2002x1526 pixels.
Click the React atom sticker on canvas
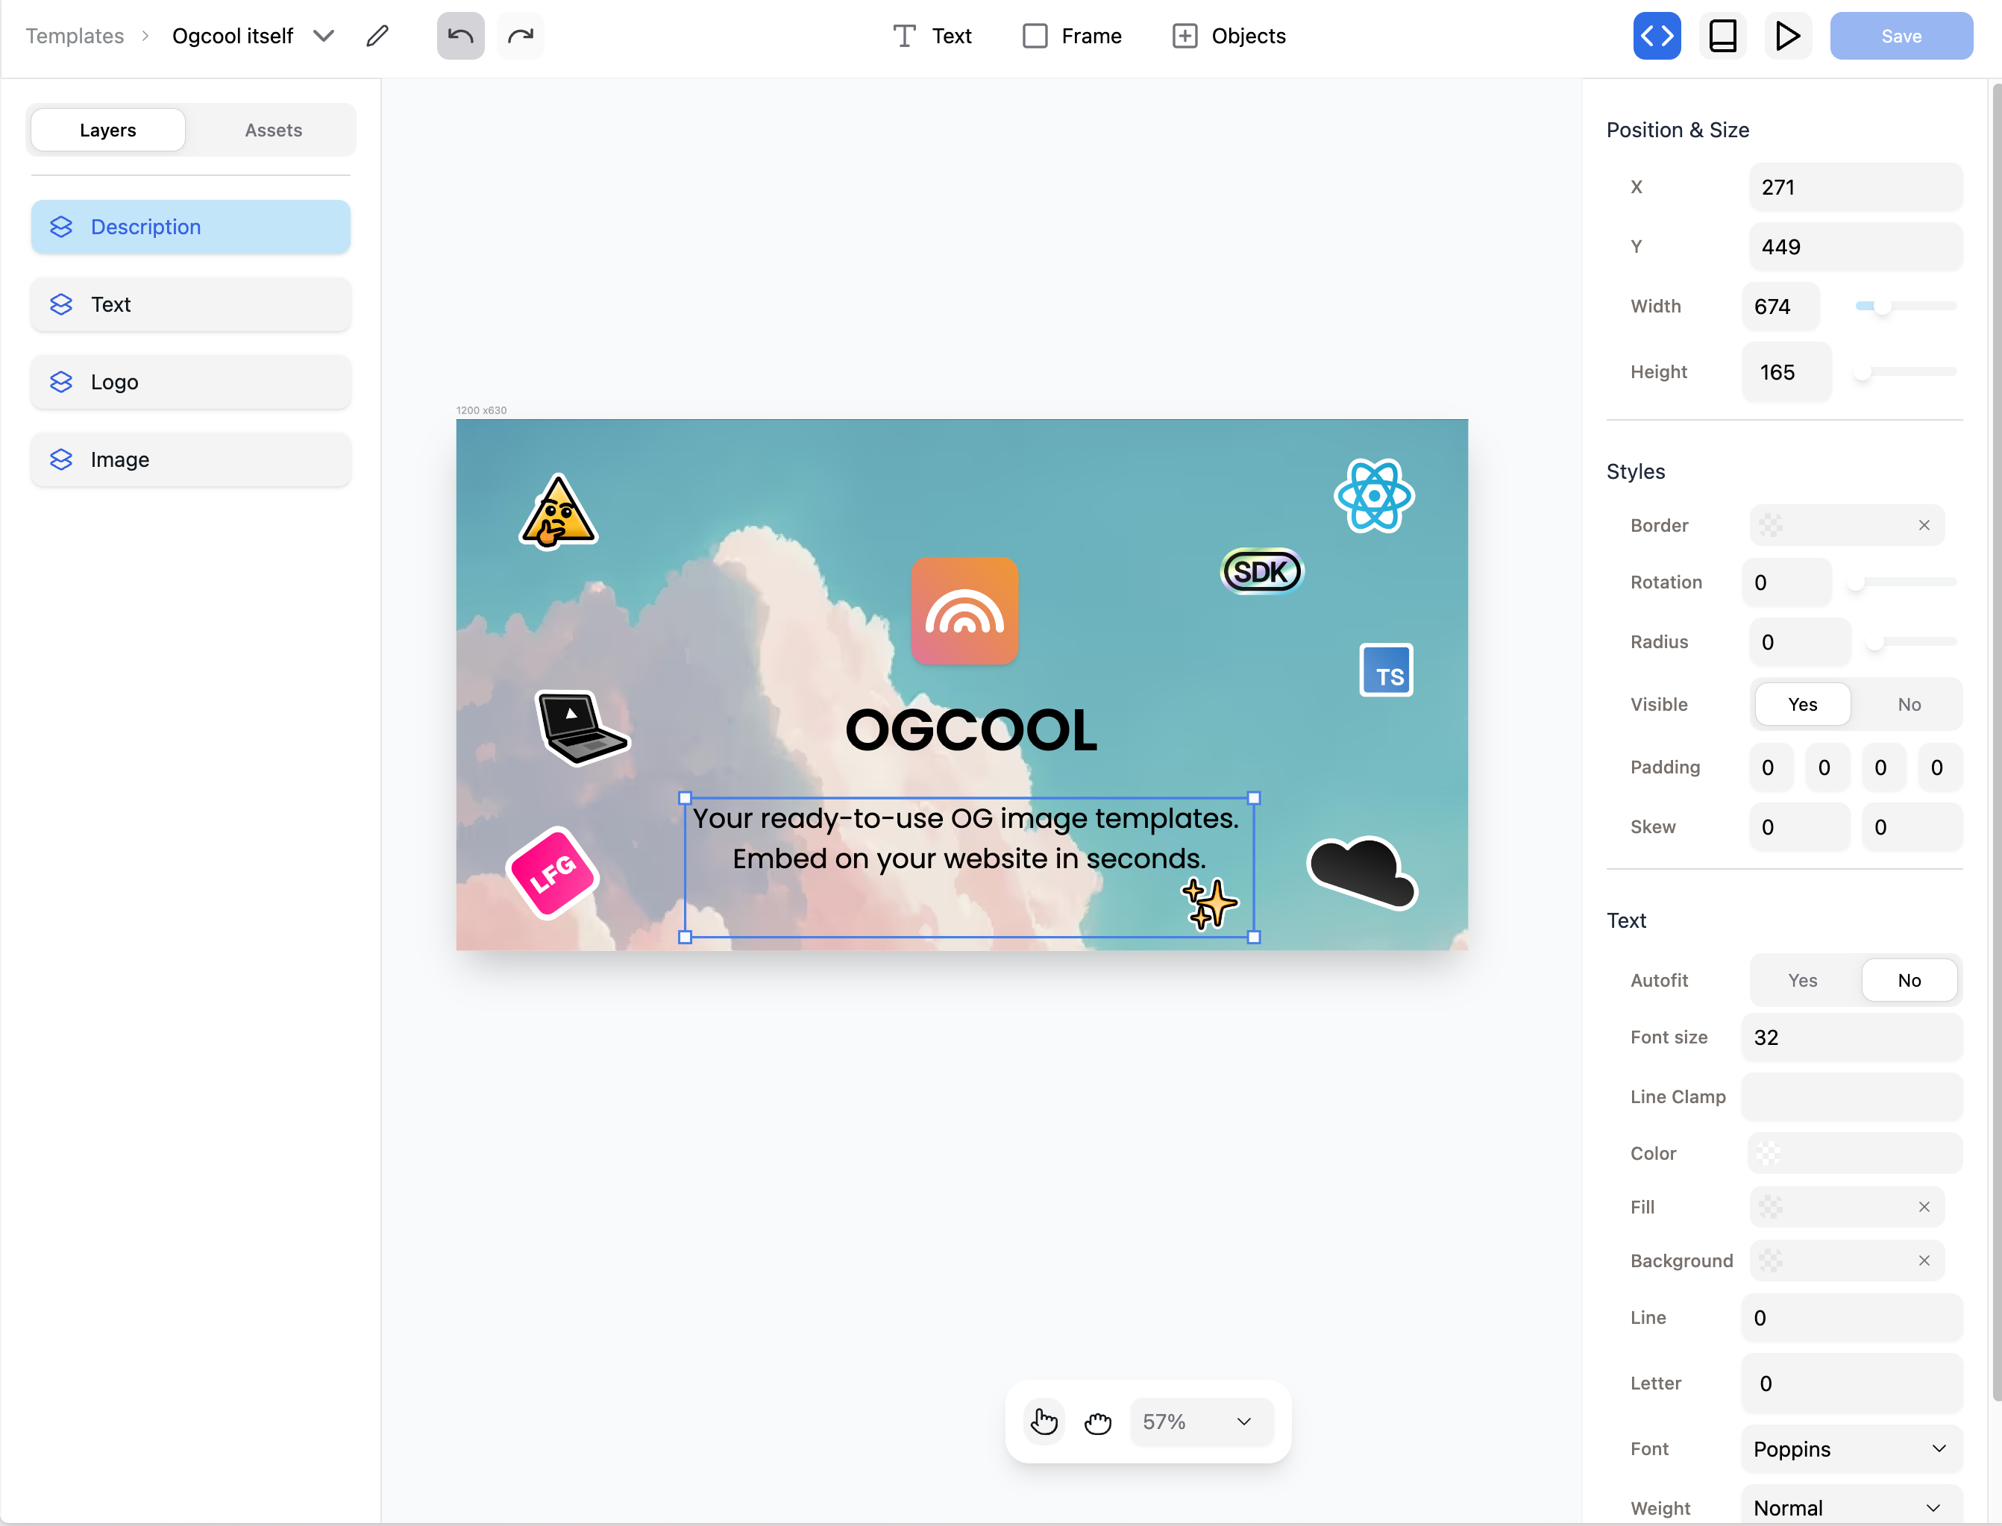coord(1375,496)
